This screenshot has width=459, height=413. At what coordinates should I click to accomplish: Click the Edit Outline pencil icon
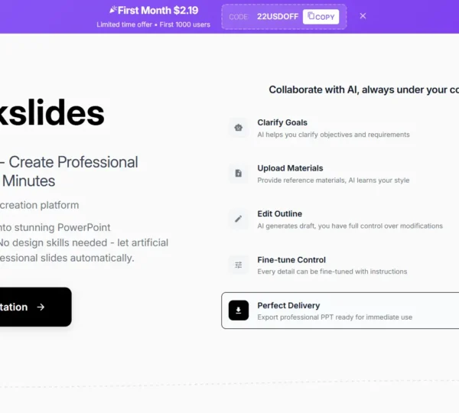(239, 219)
